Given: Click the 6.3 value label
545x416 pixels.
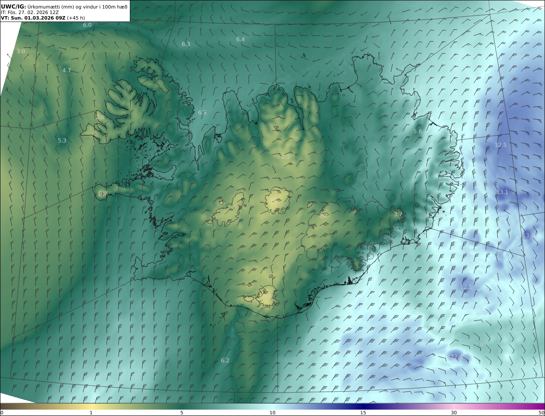Looking at the screenshot, I should (x=186, y=44).
